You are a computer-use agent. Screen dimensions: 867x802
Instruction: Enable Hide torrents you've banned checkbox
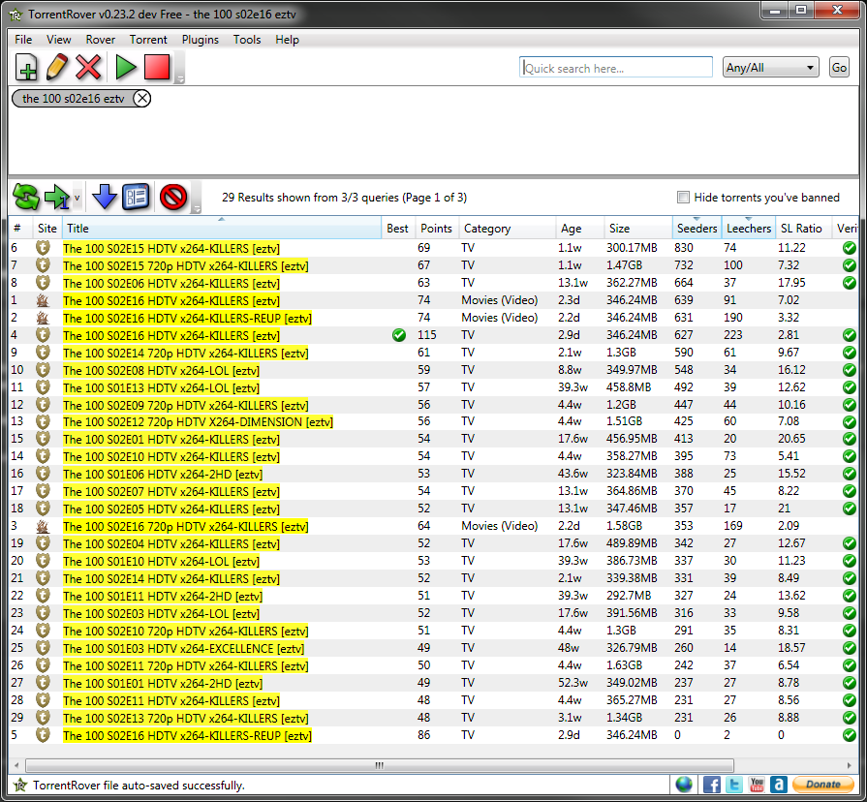[683, 198]
